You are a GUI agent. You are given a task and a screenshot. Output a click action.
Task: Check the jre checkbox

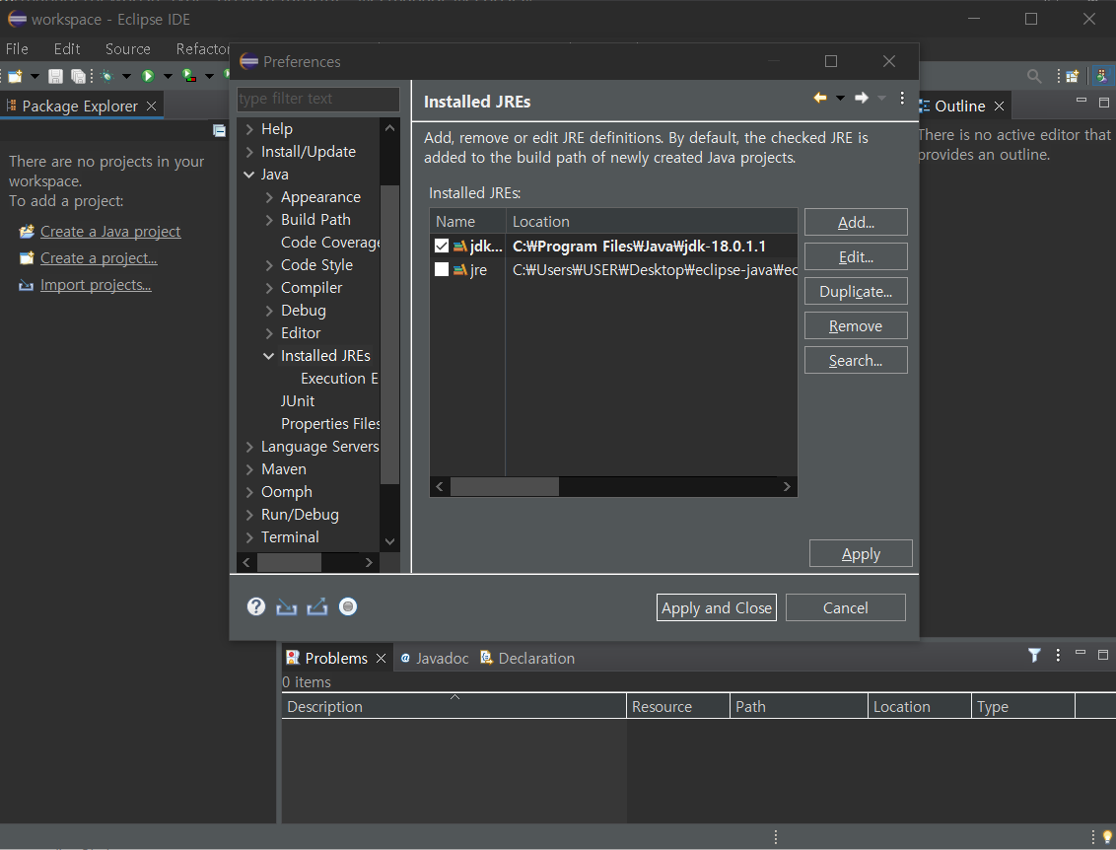tap(442, 270)
